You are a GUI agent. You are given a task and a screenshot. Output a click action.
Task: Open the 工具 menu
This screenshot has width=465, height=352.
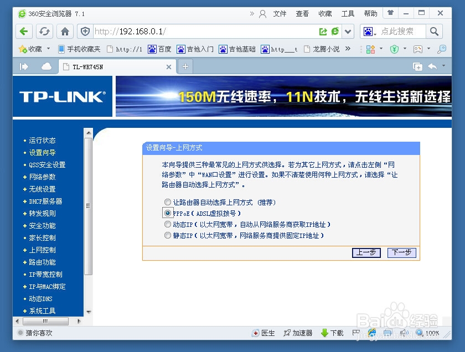coord(348,14)
